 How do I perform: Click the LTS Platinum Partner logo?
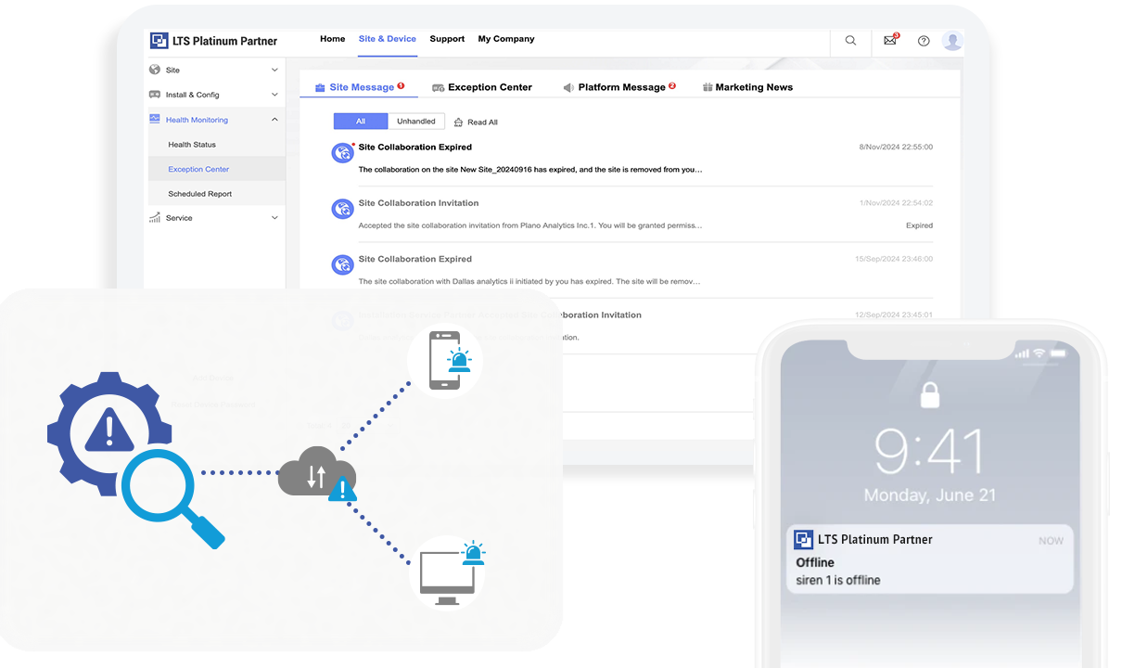pos(214,41)
